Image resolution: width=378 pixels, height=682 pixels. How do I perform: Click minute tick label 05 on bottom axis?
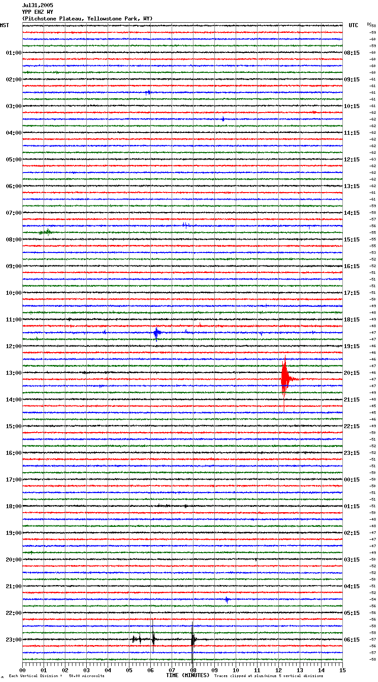129,670
